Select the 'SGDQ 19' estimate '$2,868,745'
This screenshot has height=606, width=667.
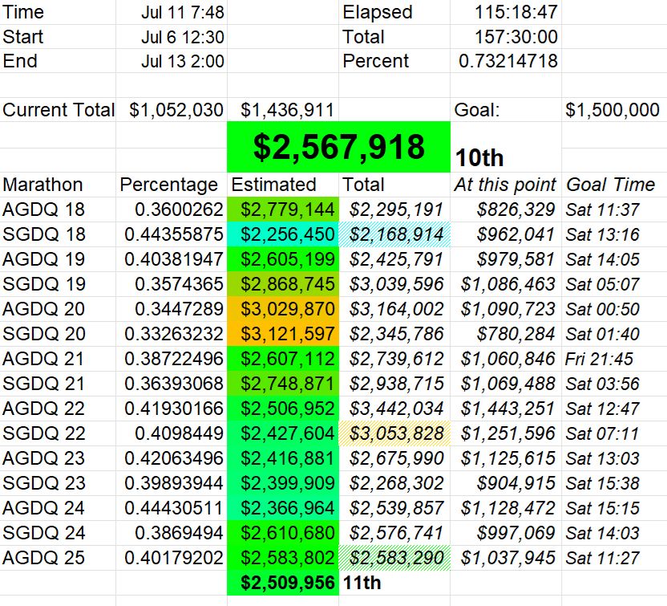tap(283, 284)
